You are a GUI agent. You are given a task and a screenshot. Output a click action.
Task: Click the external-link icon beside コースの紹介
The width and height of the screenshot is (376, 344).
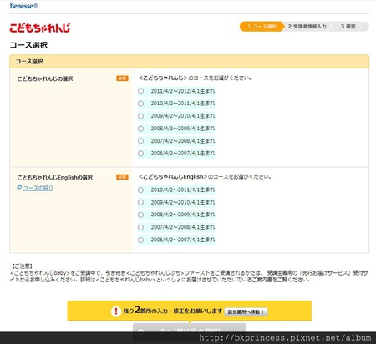[x=19, y=188]
